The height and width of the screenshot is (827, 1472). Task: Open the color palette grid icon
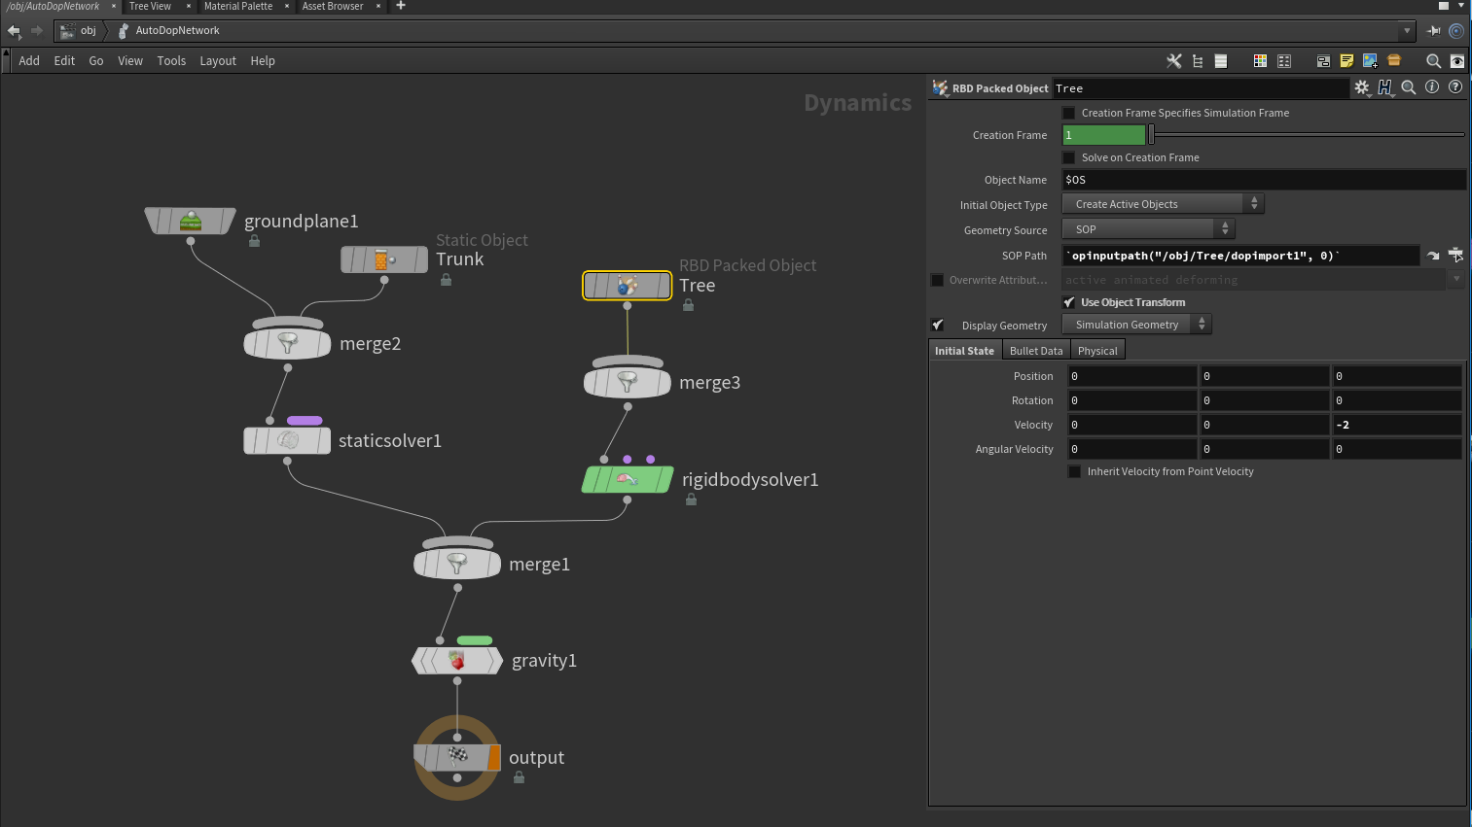coord(1260,60)
